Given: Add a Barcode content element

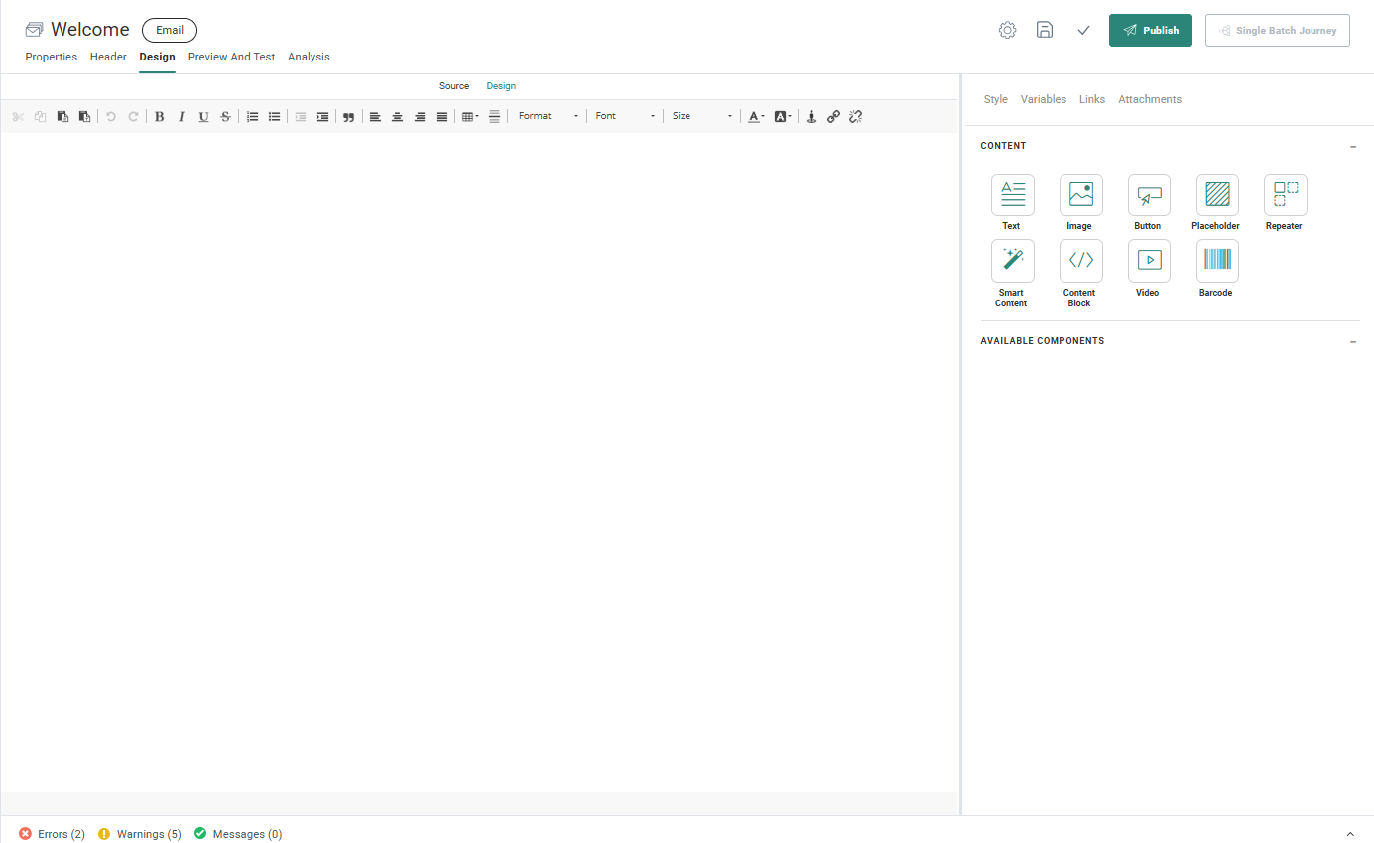Looking at the screenshot, I should 1217,261.
